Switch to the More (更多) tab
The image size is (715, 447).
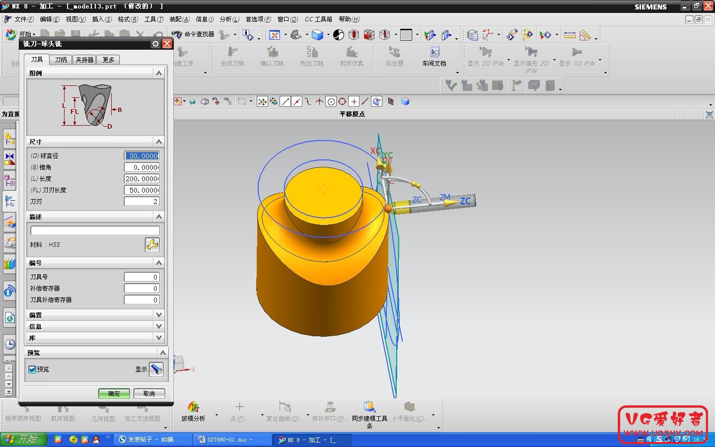pyautogui.click(x=108, y=60)
